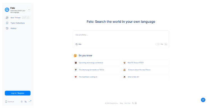Open the Web search source selector
The height and width of the screenshot is (108, 209).
(x=78, y=44)
